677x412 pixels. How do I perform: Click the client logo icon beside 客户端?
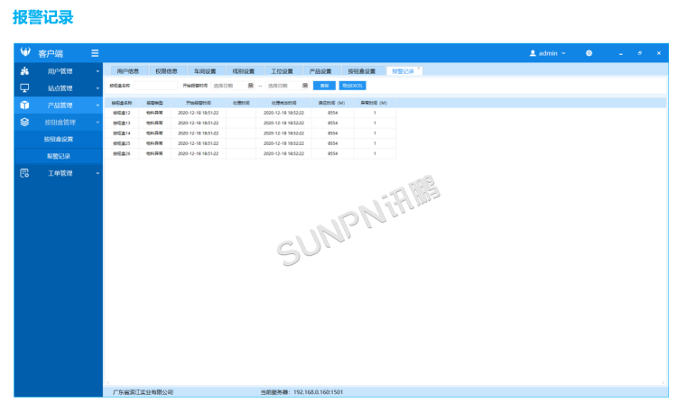pos(25,51)
